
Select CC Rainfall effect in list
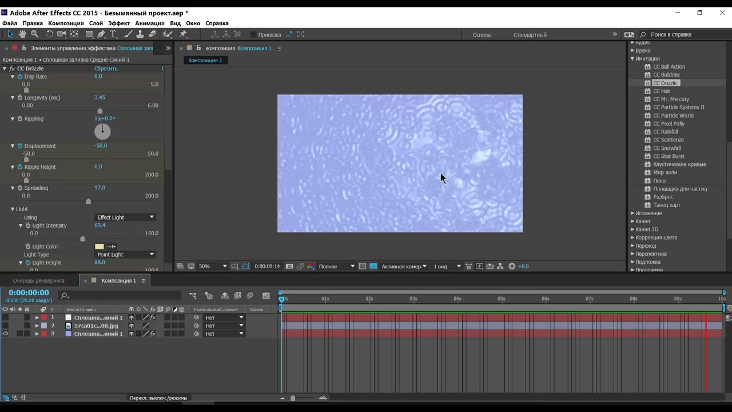[x=666, y=132]
